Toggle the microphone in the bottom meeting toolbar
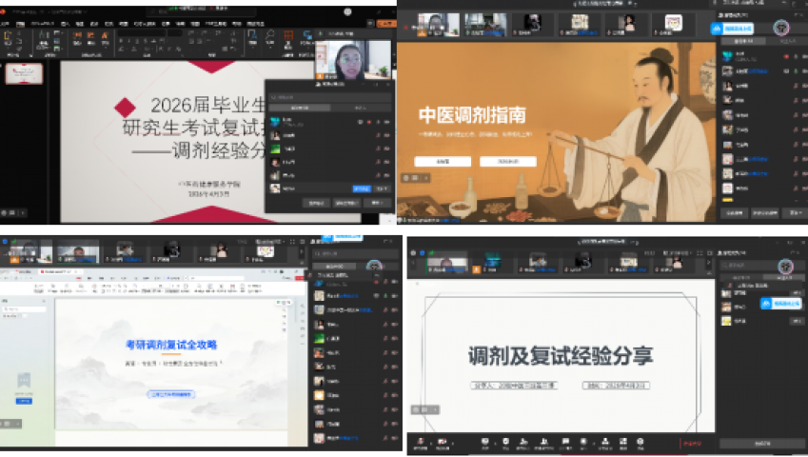The height and width of the screenshot is (457, 808). coord(420,443)
